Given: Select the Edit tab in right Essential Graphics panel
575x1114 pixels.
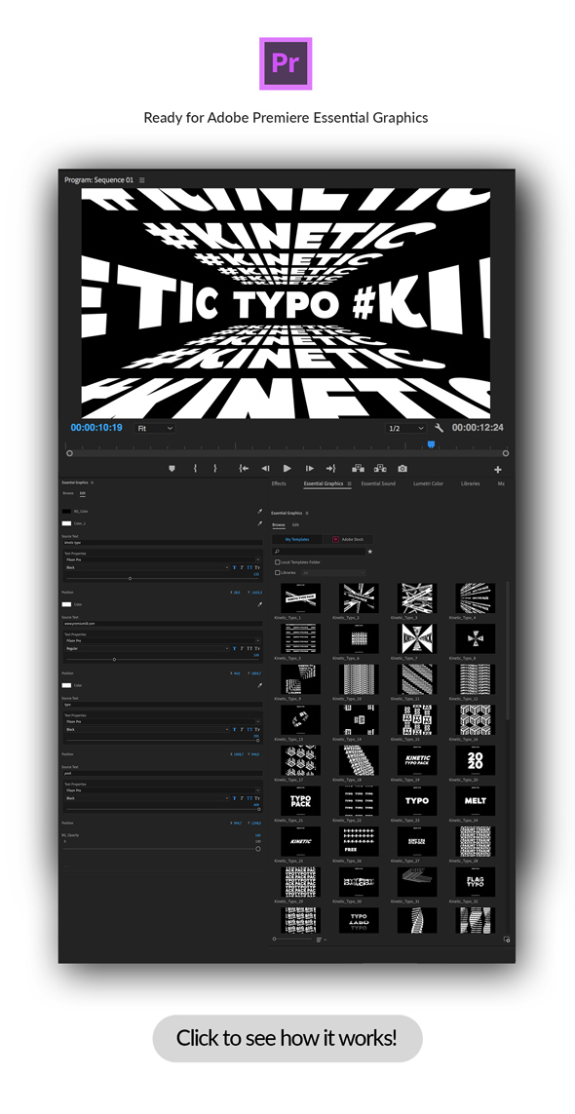Looking at the screenshot, I should point(295,525).
